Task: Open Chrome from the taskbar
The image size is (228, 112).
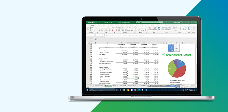Action: pyautogui.click(x=128, y=90)
